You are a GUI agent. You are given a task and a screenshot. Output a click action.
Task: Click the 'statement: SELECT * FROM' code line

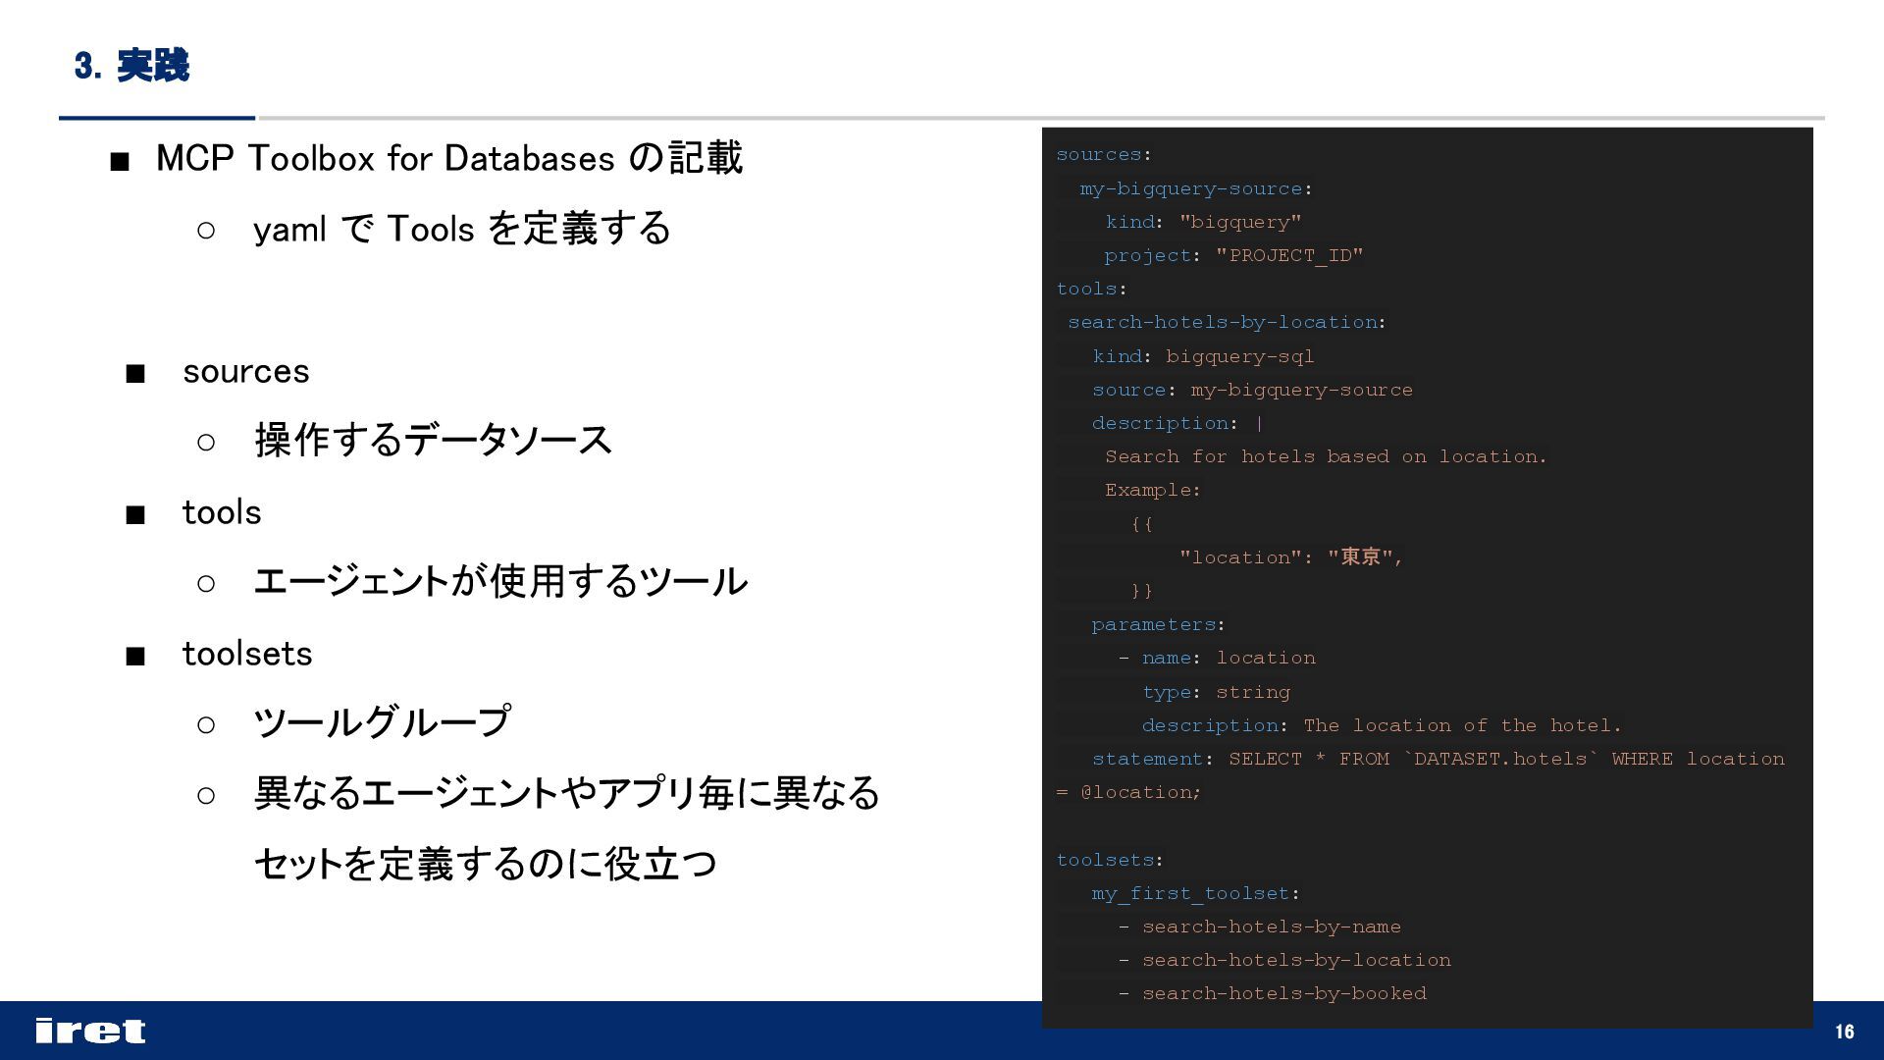(1439, 759)
